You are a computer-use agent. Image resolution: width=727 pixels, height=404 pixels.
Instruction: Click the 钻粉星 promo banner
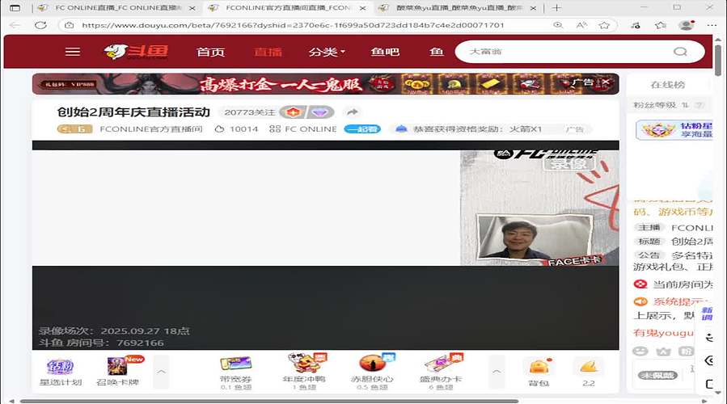tap(674, 130)
